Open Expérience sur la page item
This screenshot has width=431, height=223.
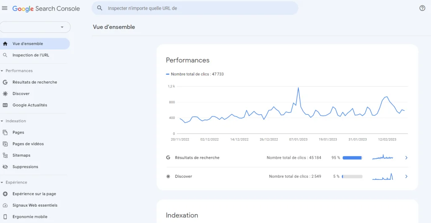[x=34, y=194]
